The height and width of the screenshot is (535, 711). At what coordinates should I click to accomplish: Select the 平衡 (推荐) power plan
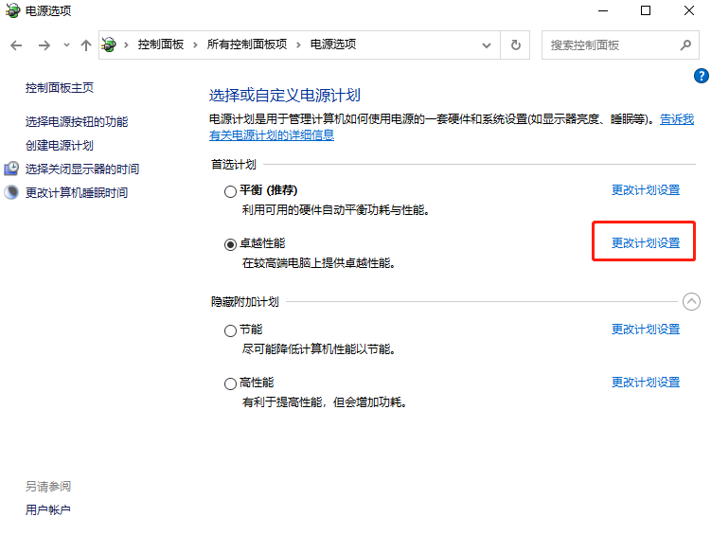[x=230, y=190]
